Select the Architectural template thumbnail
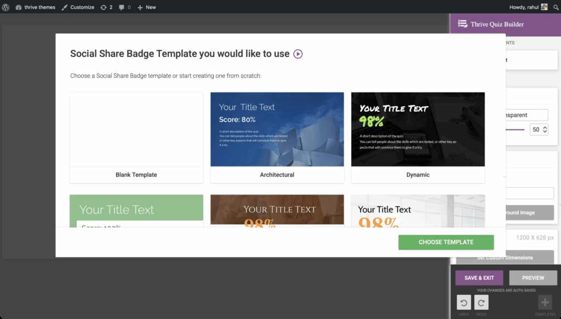The image size is (561, 319). (x=277, y=130)
